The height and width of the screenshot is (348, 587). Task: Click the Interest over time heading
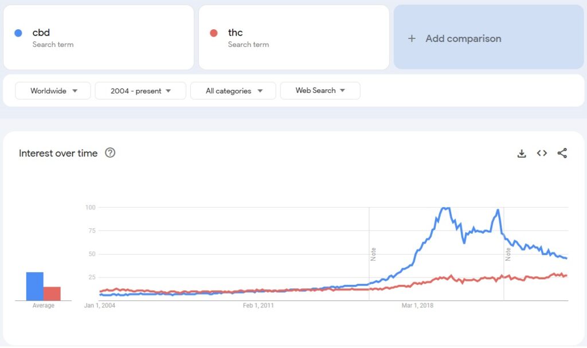[58, 153]
